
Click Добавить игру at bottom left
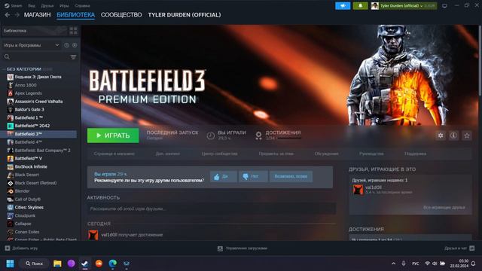coord(22,248)
